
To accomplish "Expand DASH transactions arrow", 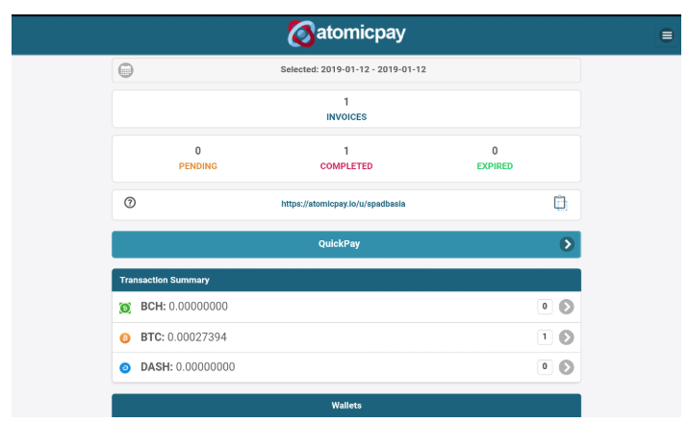I will (x=567, y=367).
